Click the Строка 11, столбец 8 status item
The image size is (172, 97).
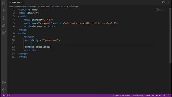click(x=122, y=95)
